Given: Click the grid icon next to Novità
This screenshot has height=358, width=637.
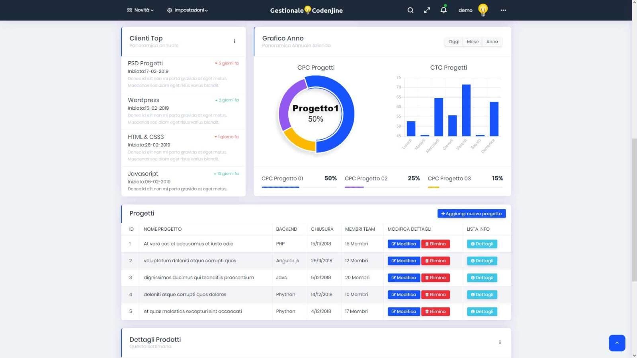Looking at the screenshot, I should [x=129, y=10].
